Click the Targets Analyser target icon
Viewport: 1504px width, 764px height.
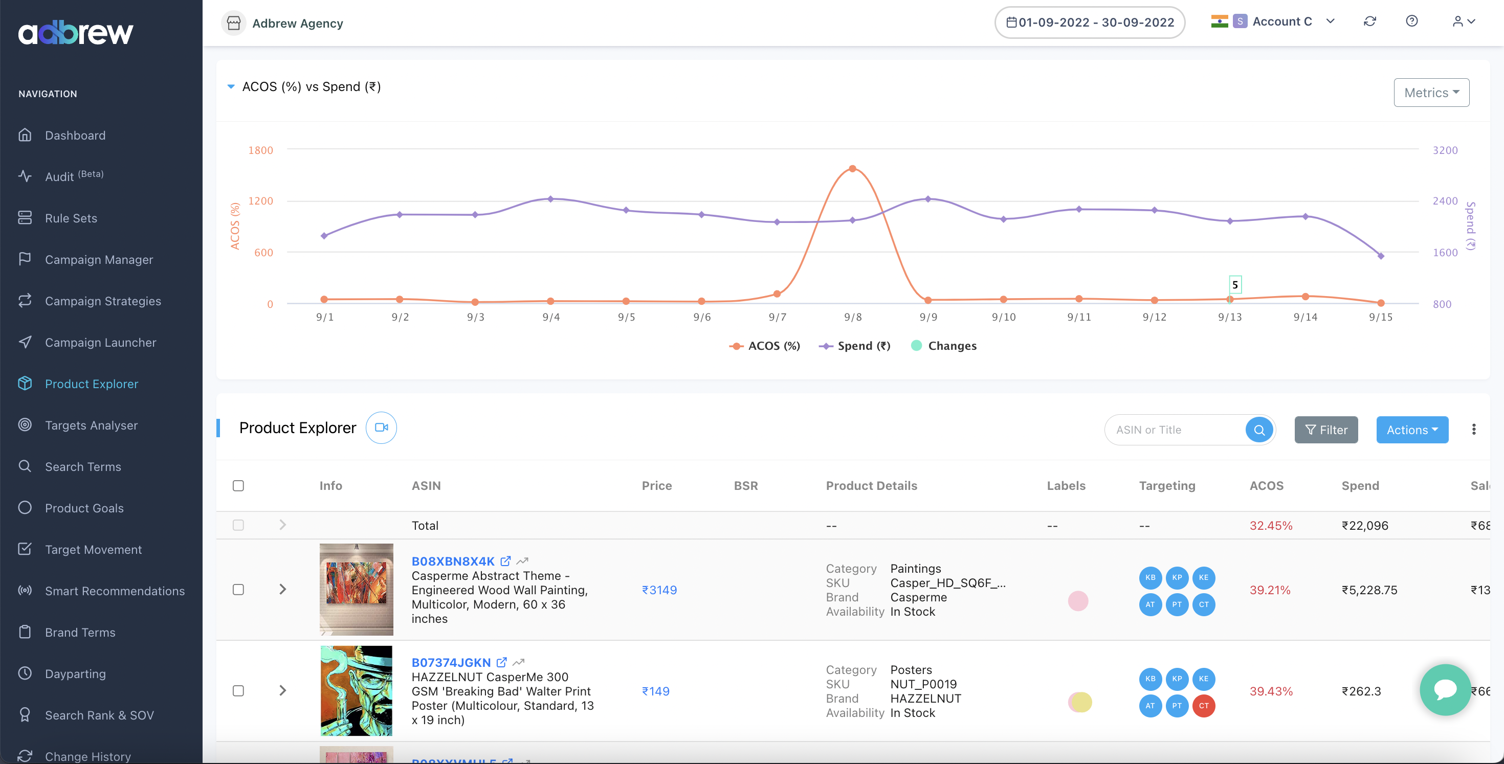click(25, 425)
